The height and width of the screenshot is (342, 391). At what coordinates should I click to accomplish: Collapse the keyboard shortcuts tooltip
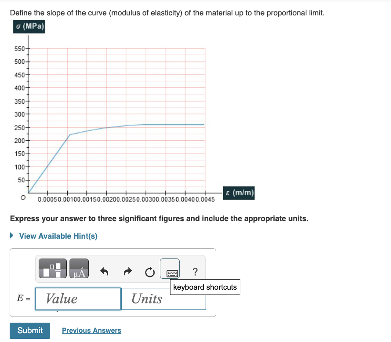(205, 287)
